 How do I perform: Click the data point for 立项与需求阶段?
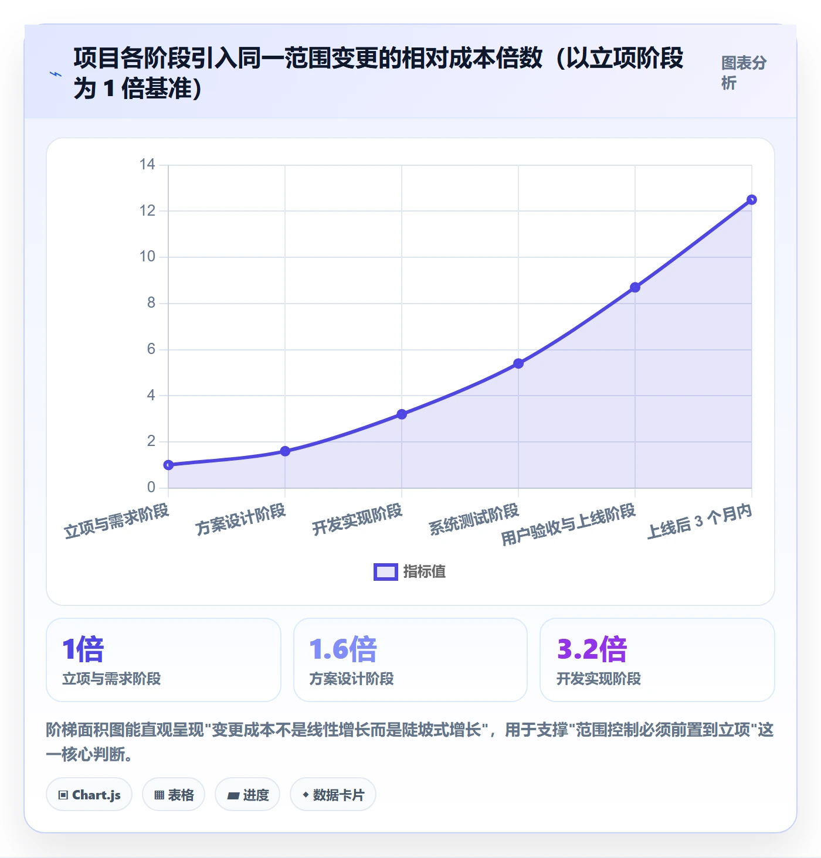(x=168, y=465)
